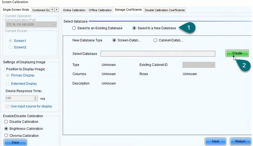
Task: Enable Chroma Calibration option
Action: point(6,136)
